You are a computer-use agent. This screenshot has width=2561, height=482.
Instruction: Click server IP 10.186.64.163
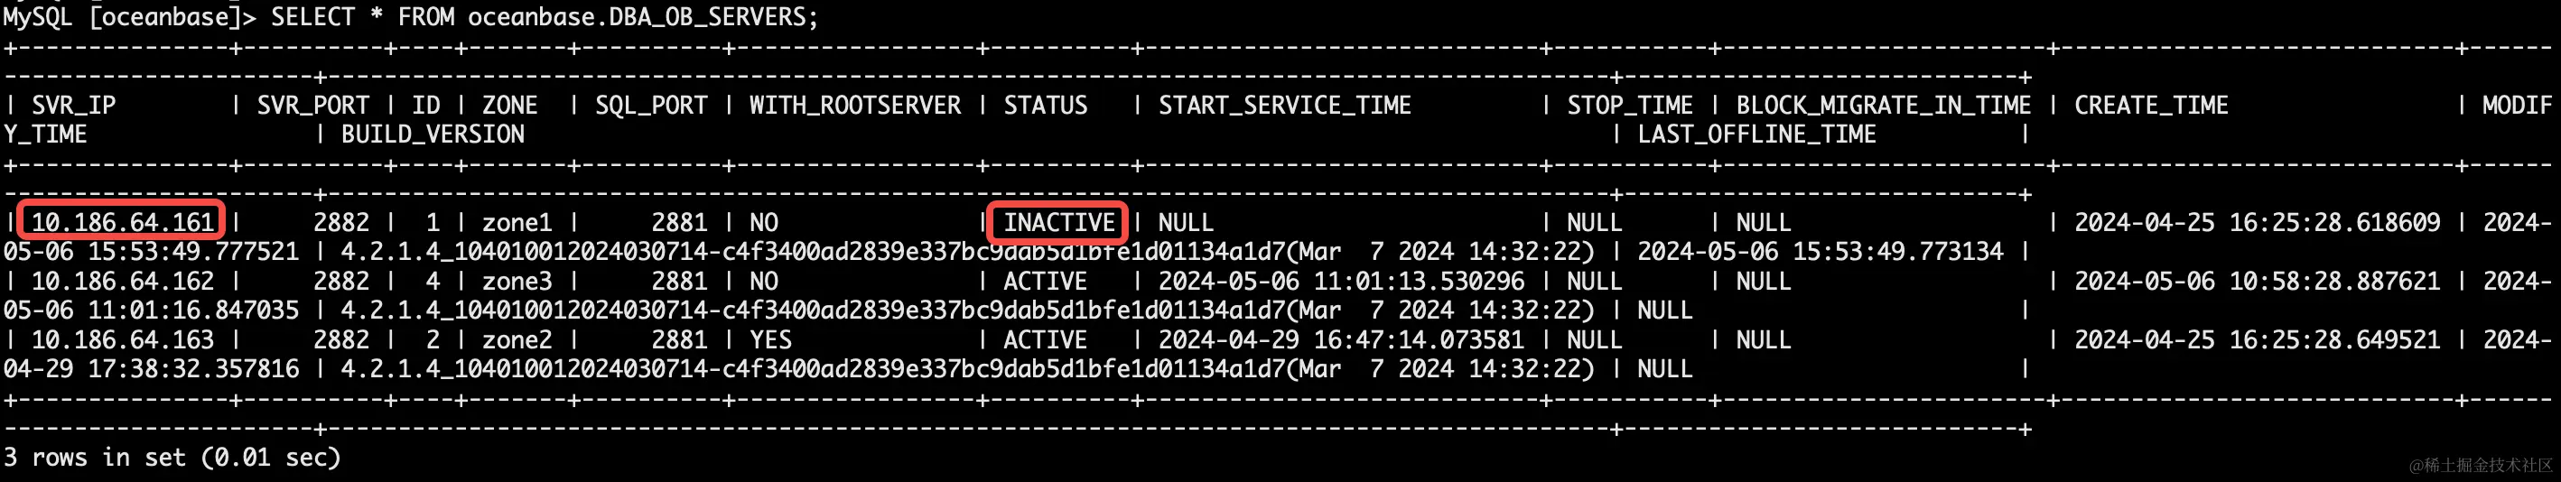pyautogui.click(x=122, y=340)
